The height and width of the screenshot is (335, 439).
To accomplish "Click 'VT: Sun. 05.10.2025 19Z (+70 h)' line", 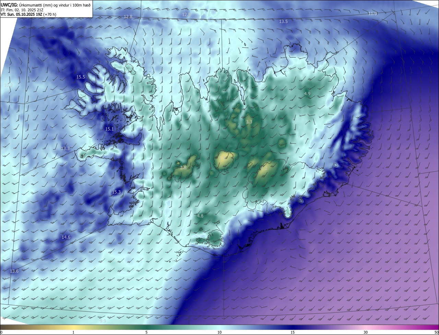I will point(28,14).
